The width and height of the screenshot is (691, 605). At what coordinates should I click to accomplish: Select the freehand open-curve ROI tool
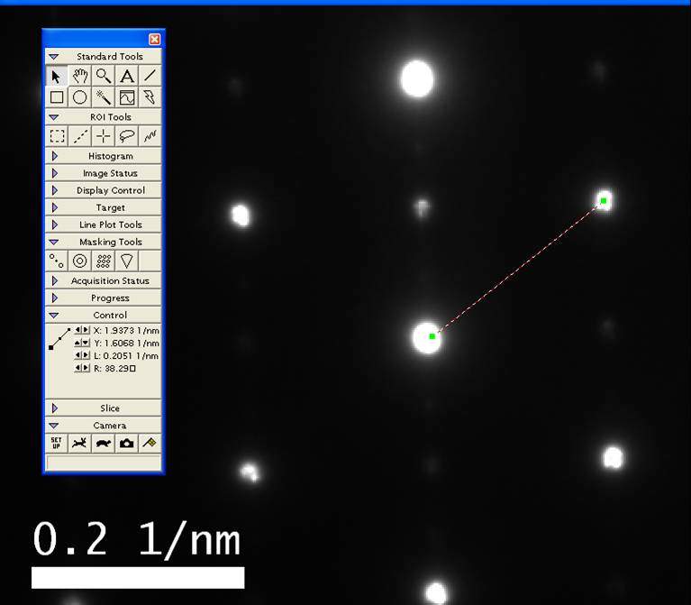tap(150, 136)
